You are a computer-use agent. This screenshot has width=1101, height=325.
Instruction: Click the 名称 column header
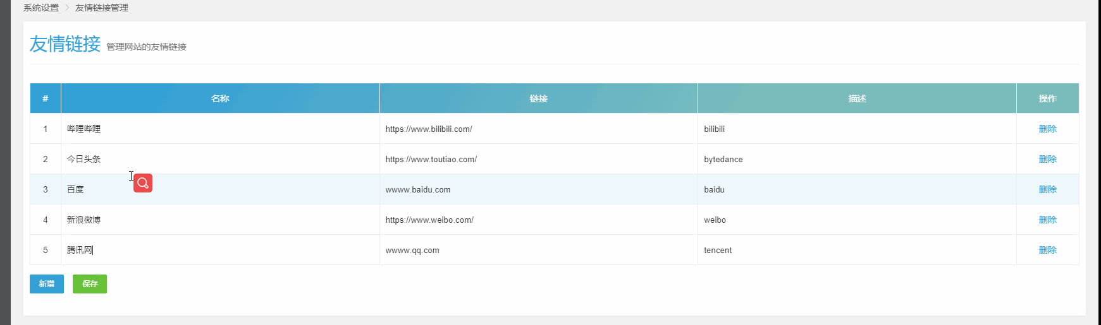coord(220,98)
